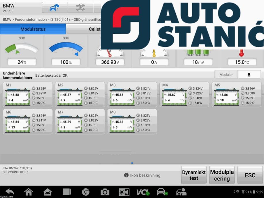
Task: Open the cloud vehicle upload icon
Action: pyautogui.click(x=55, y=7)
